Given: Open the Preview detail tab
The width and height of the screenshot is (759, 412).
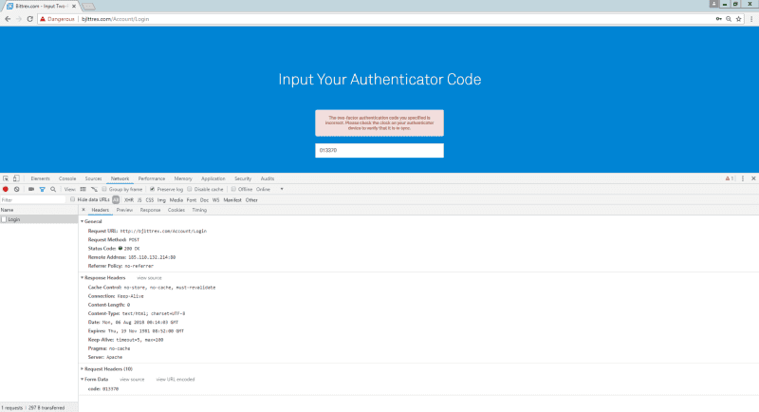Looking at the screenshot, I should [124, 210].
